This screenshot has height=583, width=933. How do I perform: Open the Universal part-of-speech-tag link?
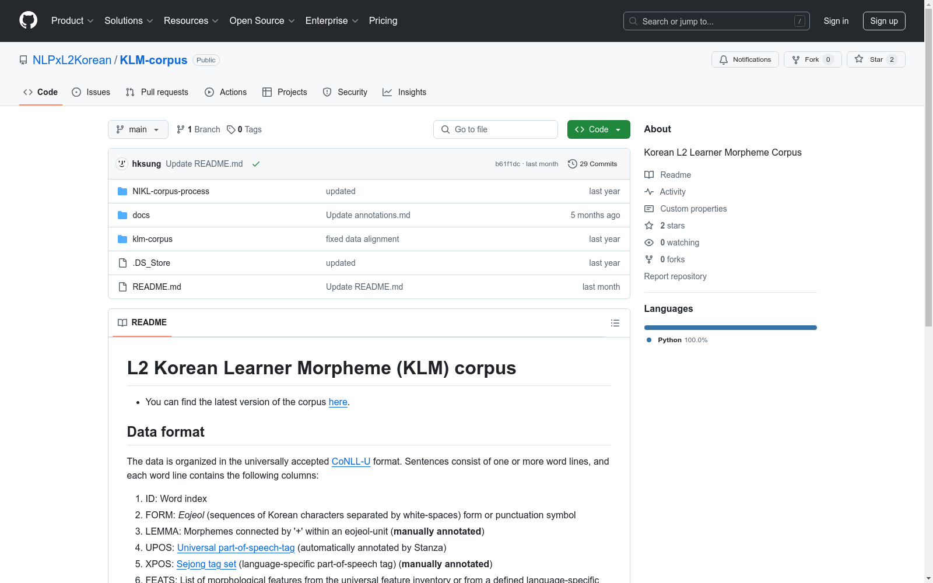(236, 547)
